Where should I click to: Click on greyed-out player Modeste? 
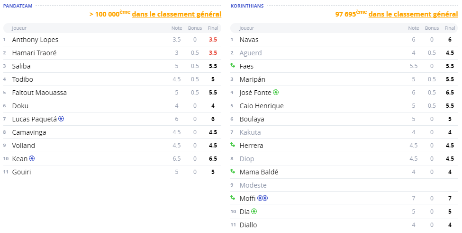pos(253,185)
